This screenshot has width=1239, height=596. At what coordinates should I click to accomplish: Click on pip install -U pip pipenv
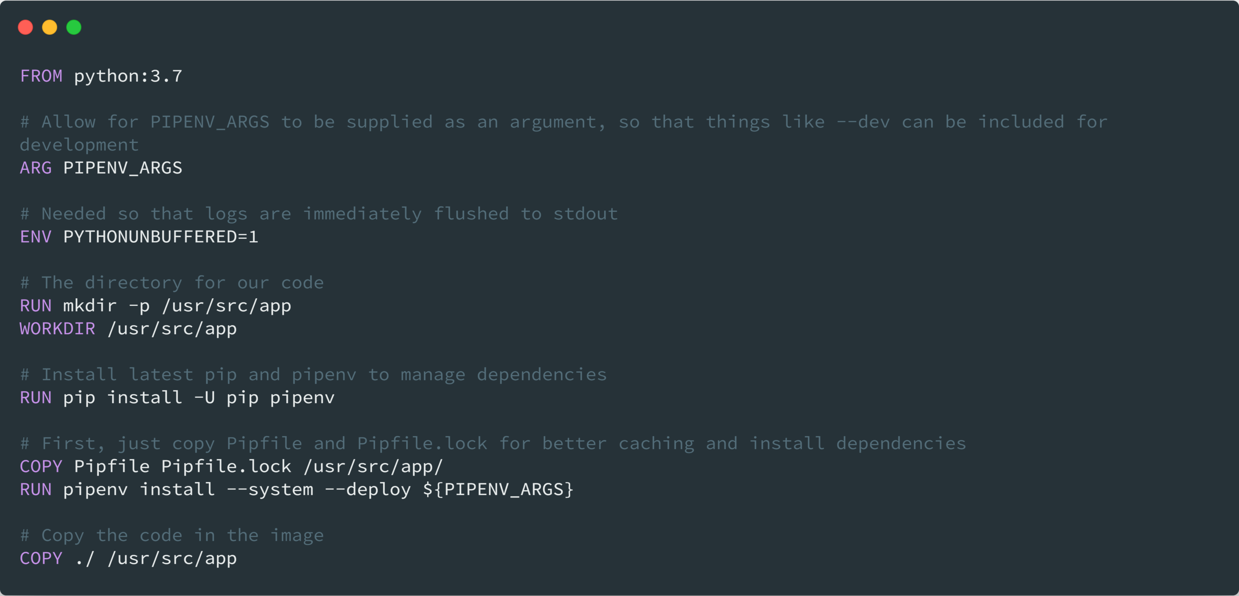coord(199,397)
